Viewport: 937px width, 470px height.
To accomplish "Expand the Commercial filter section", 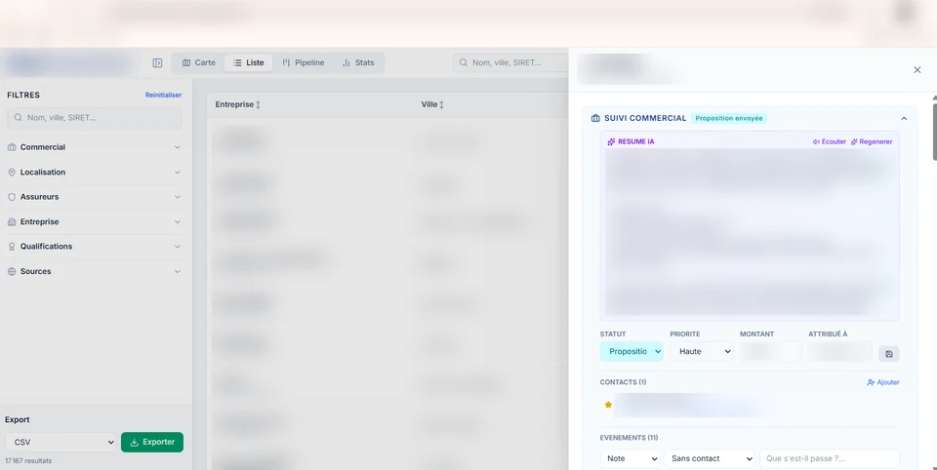I will coord(95,147).
